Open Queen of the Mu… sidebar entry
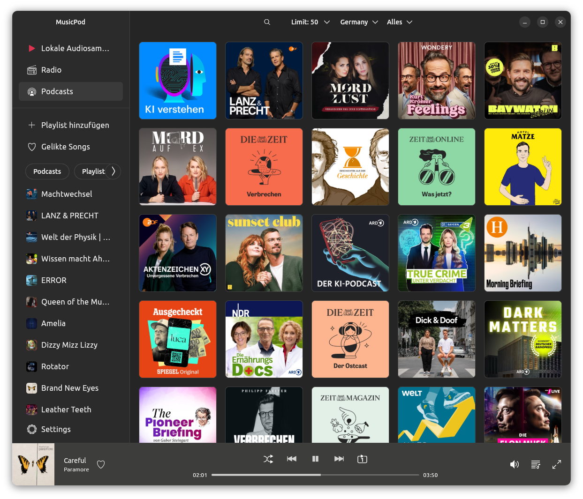 [x=71, y=302]
